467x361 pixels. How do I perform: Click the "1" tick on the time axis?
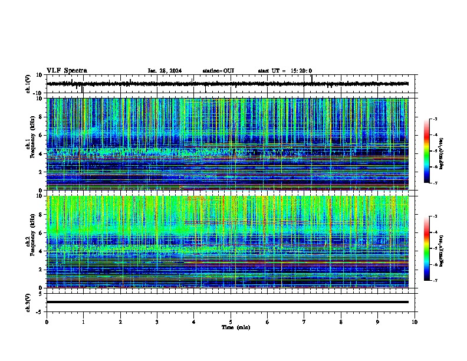[83, 322]
